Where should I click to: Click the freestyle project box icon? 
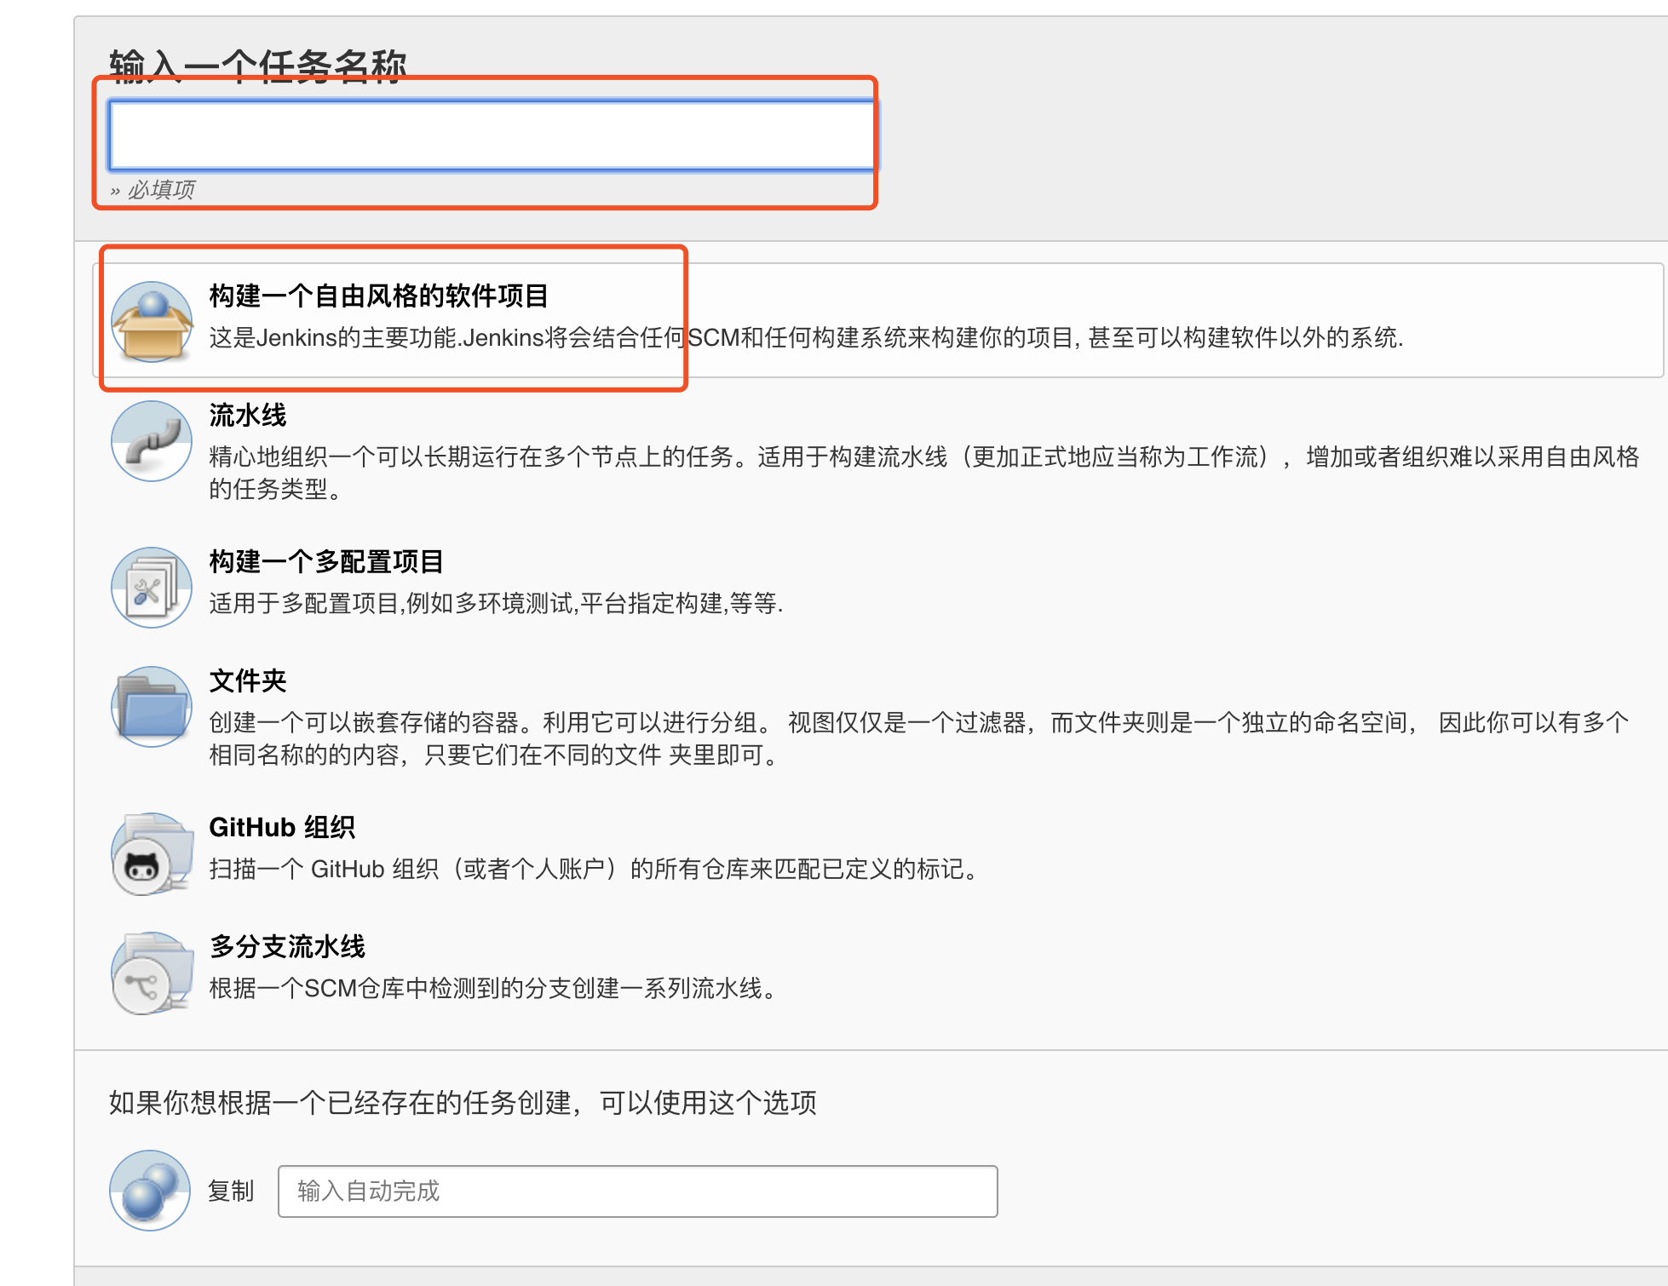click(152, 322)
